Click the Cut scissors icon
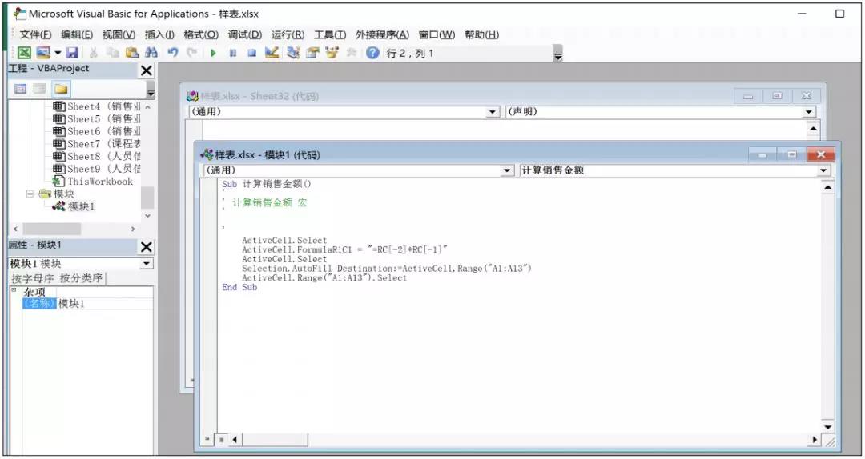This screenshot has height=459, width=865. [x=93, y=53]
